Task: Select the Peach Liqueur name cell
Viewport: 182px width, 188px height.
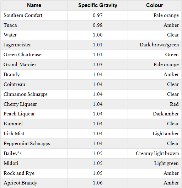Action: [34, 114]
